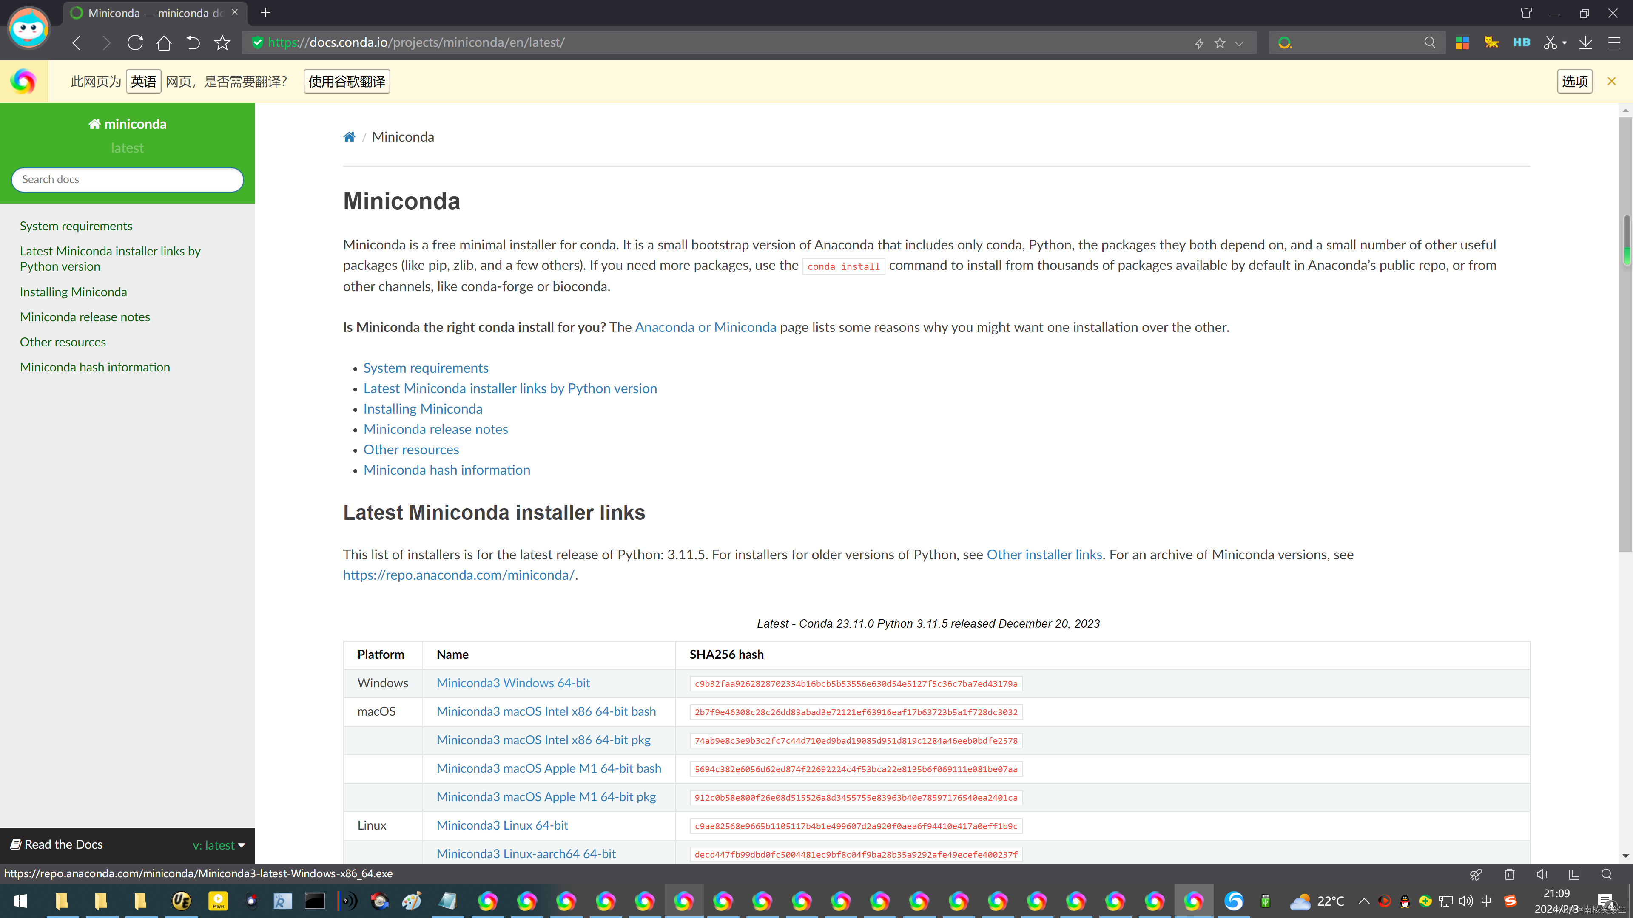The width and height of the screenshot is (1633, 918).
Task: Toggle the 中 input method indicator
Action: pos(1487,901)
